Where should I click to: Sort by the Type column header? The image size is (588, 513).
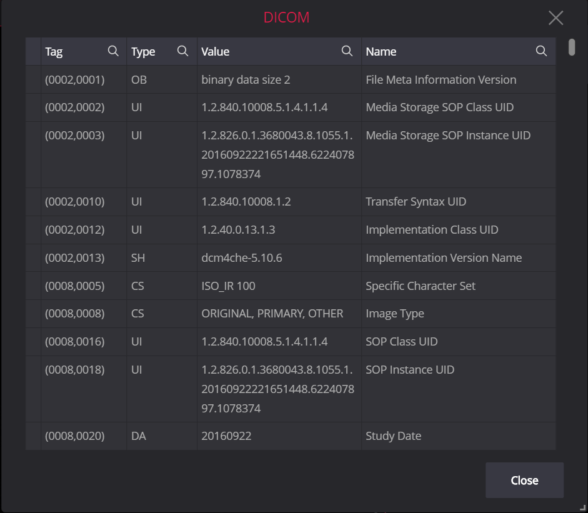[143, 51]
